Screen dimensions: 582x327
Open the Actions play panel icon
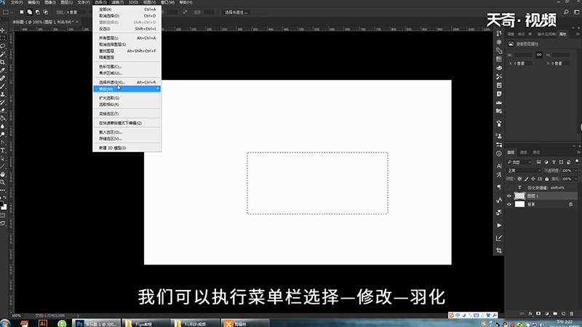pyautogui.click(x=499, y=225)
